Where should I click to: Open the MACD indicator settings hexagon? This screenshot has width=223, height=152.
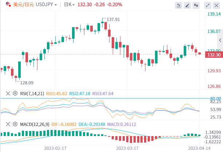click(x=15, y=124)
